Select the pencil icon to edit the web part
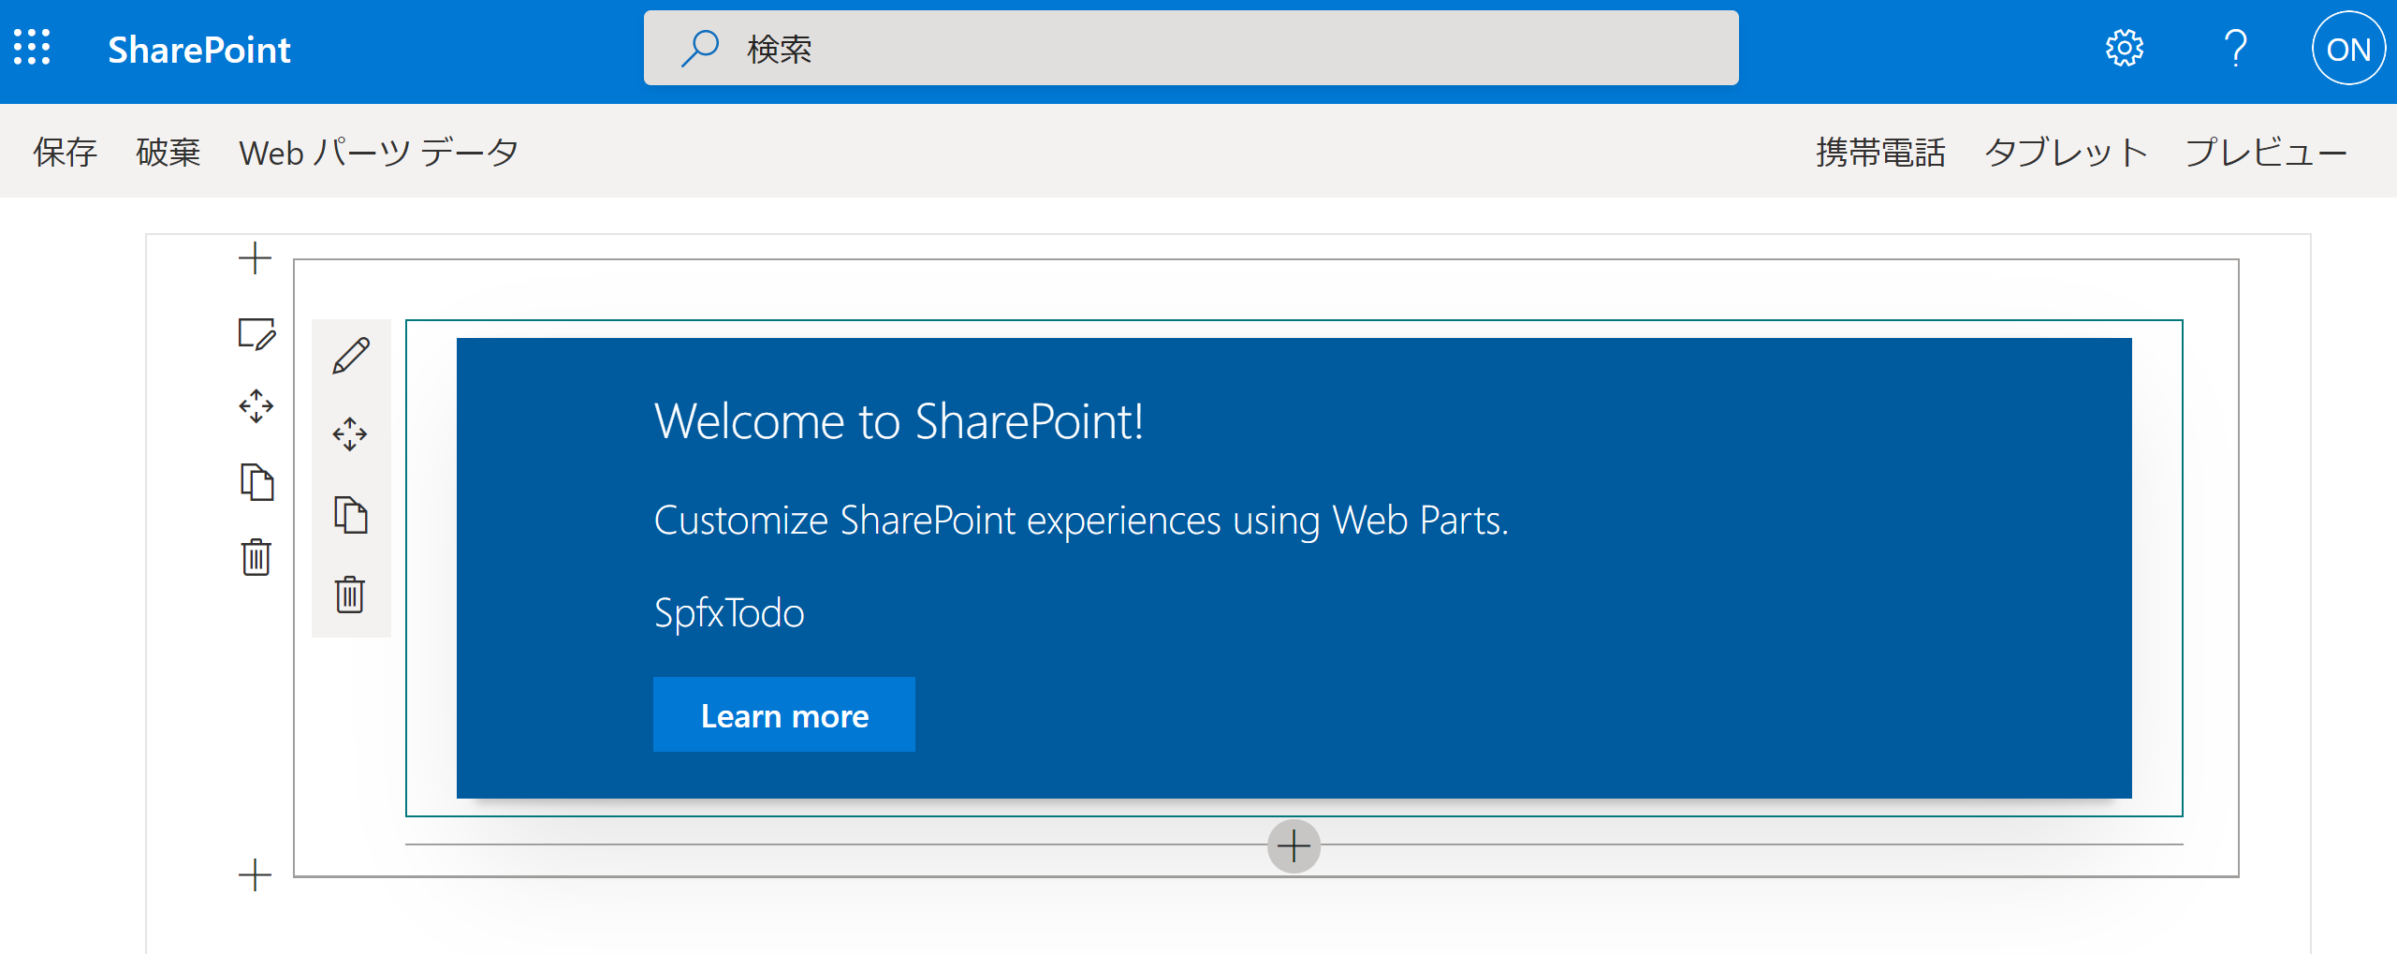The image size is (2397, 954). click(x=350, y=355)
